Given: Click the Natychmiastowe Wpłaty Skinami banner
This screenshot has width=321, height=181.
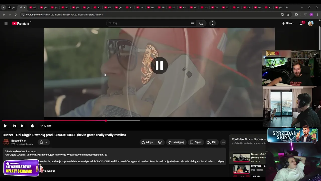Looking at the screenshot, I should [x=21, y=168].
